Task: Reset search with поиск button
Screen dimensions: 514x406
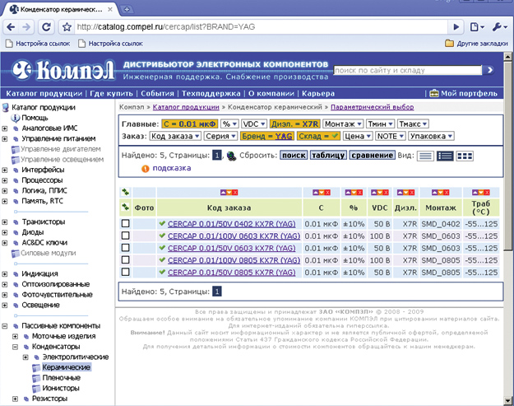Action: click(294, 156)
